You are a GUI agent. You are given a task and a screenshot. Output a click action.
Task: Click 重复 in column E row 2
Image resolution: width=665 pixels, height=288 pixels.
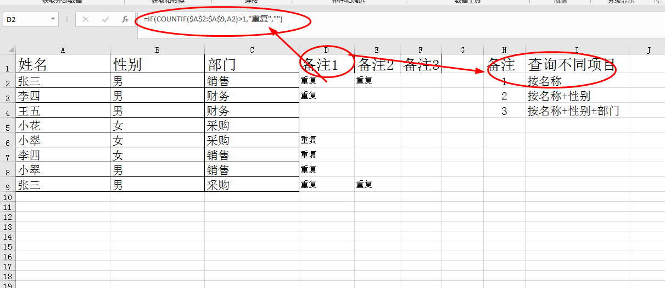tap(377, 81)
